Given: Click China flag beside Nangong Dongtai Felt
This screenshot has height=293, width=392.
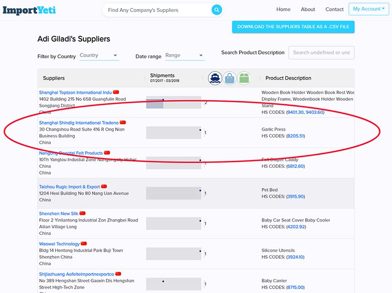Looking at the screenshot, I should coord(107,153).
